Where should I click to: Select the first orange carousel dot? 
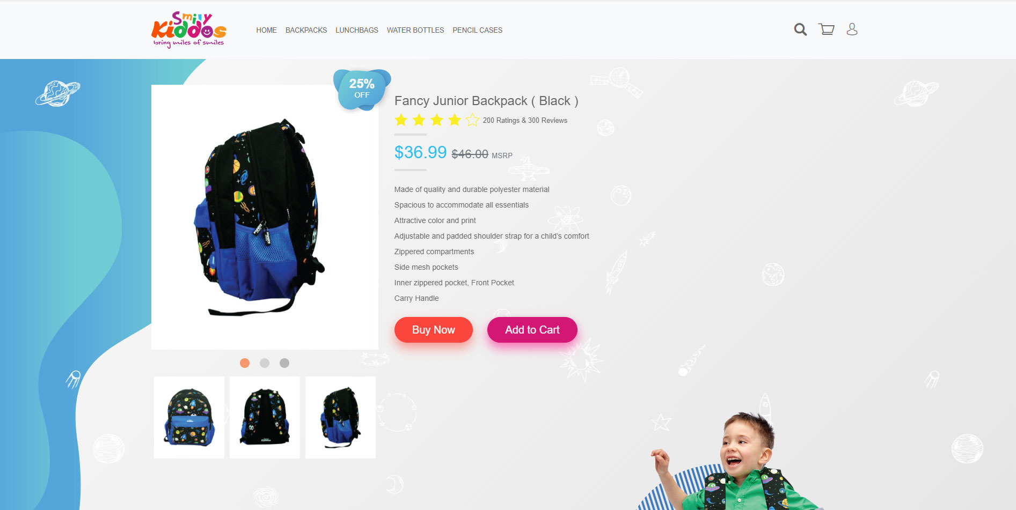click(x=245, y=363)
